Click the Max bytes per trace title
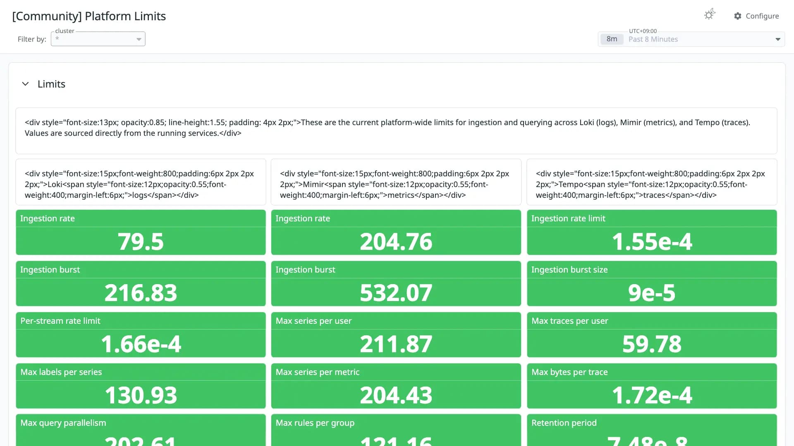Image resolution: width=794 pixels, height=446 pixels. pos(569,372)
